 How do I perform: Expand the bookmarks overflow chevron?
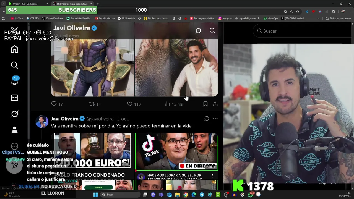(318, 19)
